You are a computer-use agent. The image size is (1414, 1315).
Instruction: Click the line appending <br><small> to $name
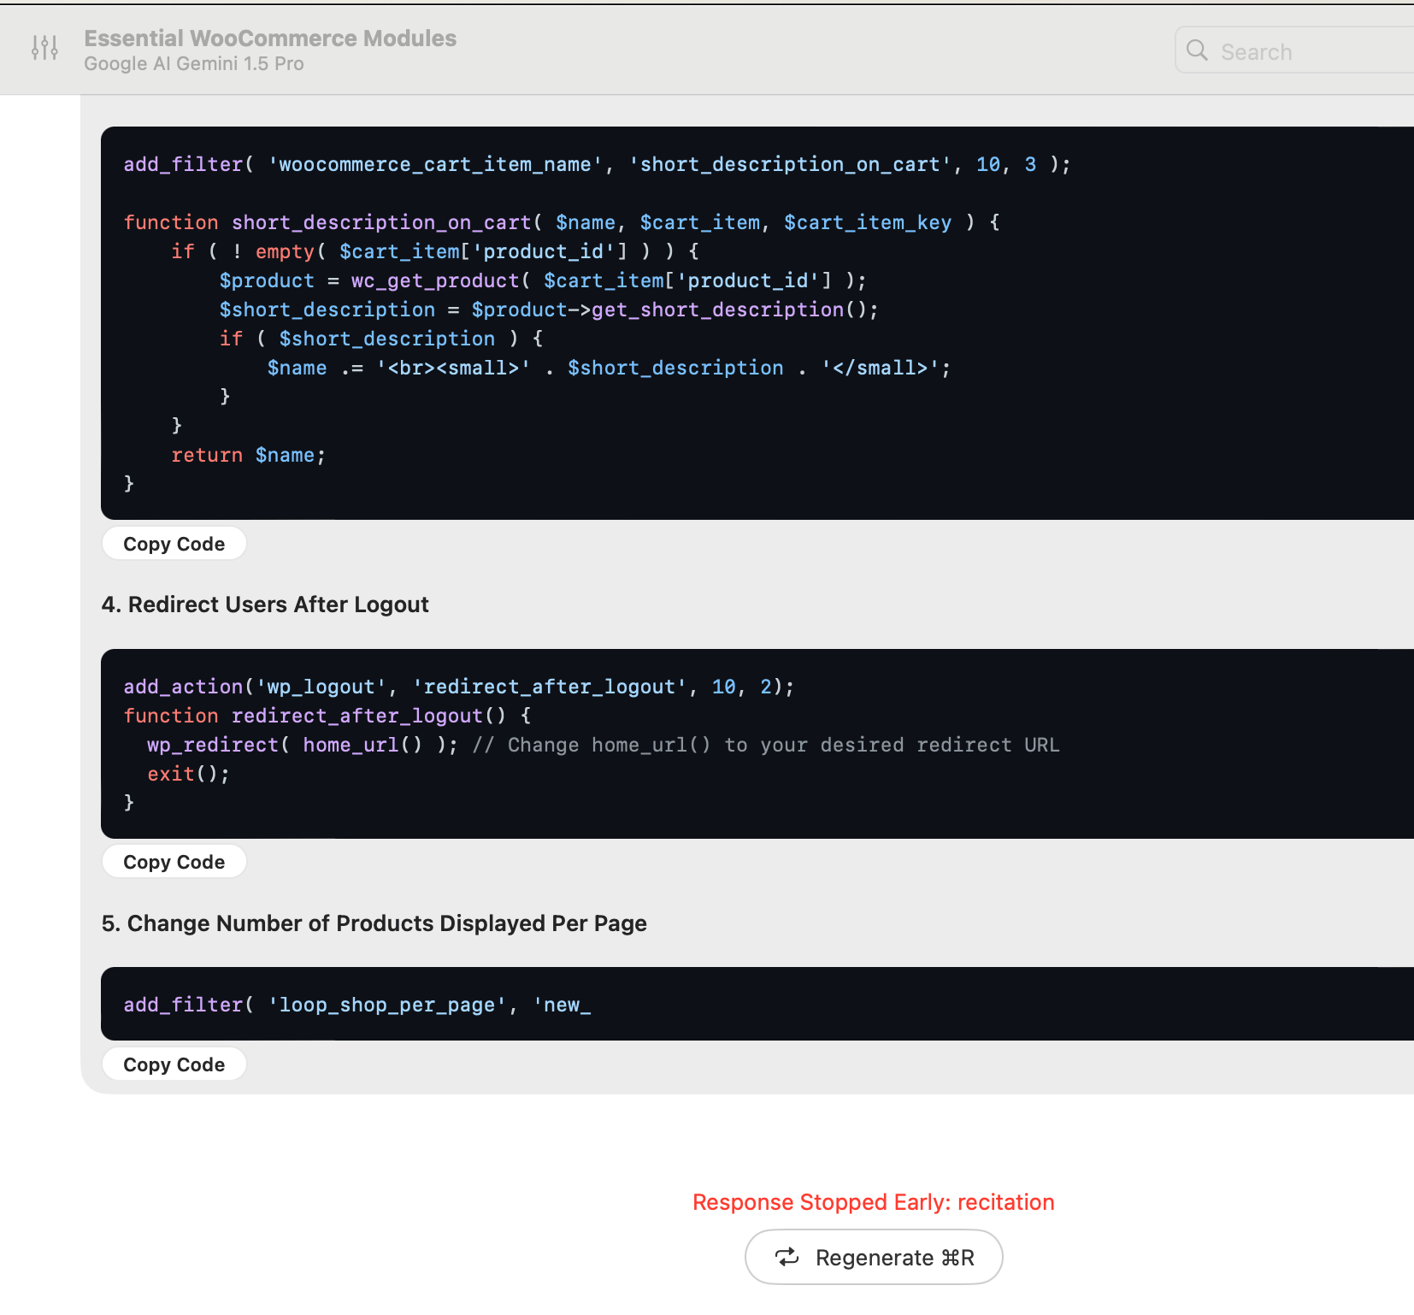(609, 368)
